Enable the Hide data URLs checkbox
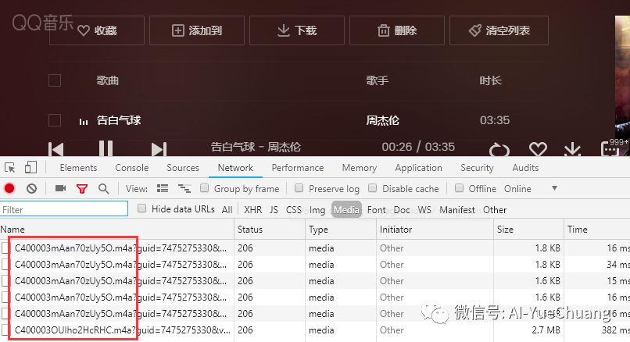Image resolution: width=630 pixels, height=342 pixels. 141,208
